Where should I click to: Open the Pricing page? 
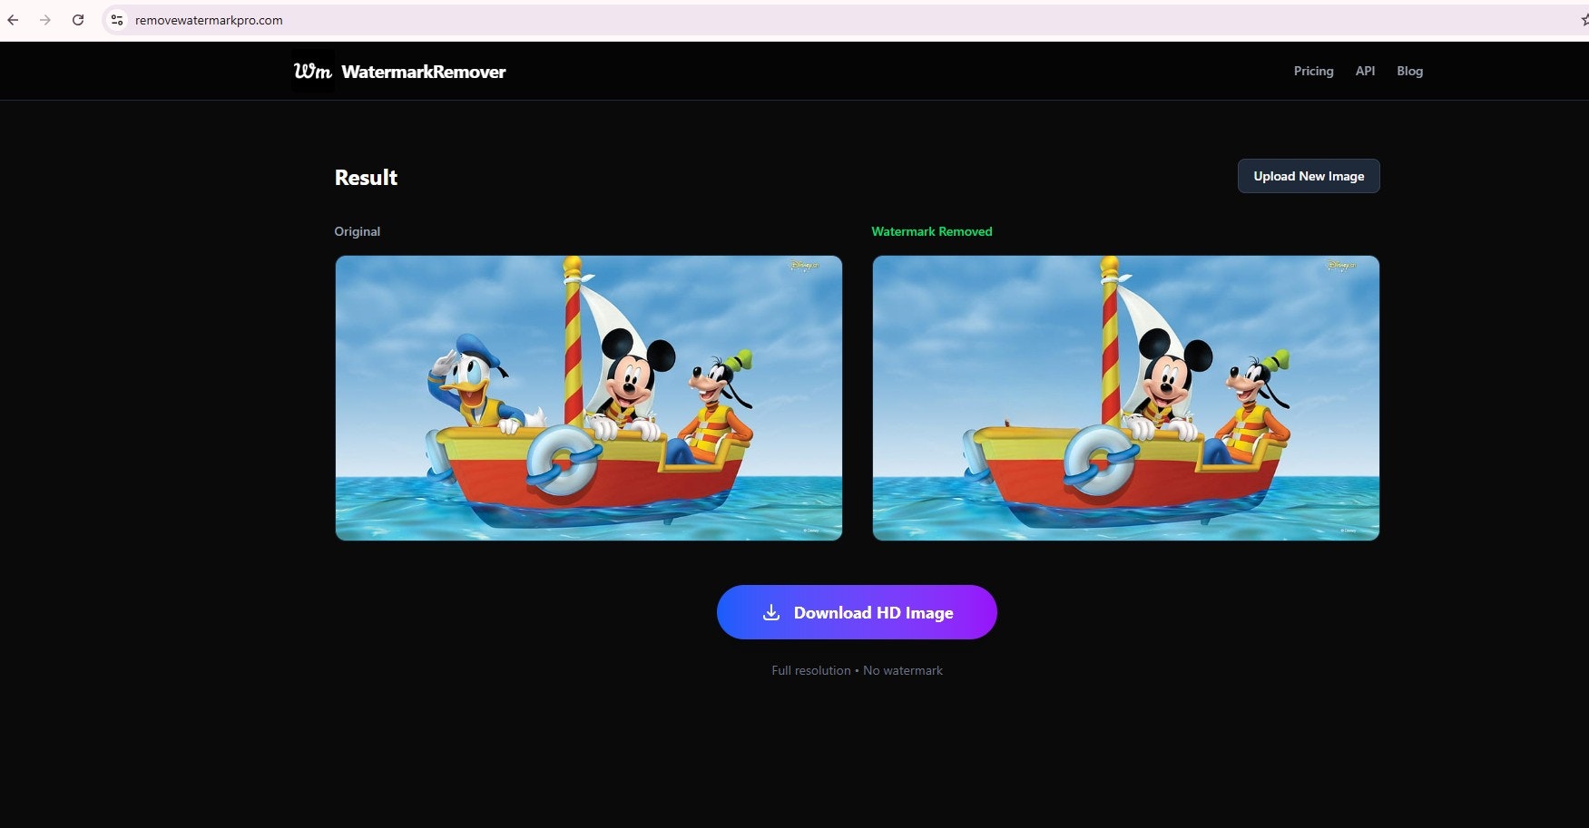[1313, 71]
